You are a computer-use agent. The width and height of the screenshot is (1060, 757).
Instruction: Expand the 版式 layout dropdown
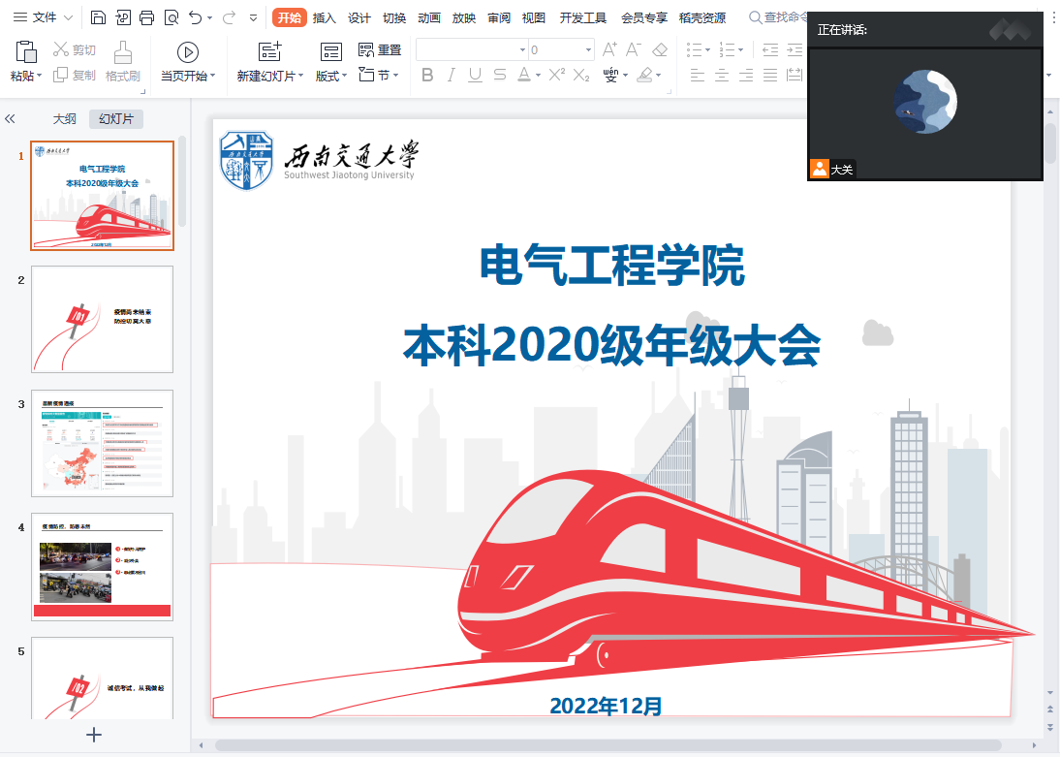point(331,76)
